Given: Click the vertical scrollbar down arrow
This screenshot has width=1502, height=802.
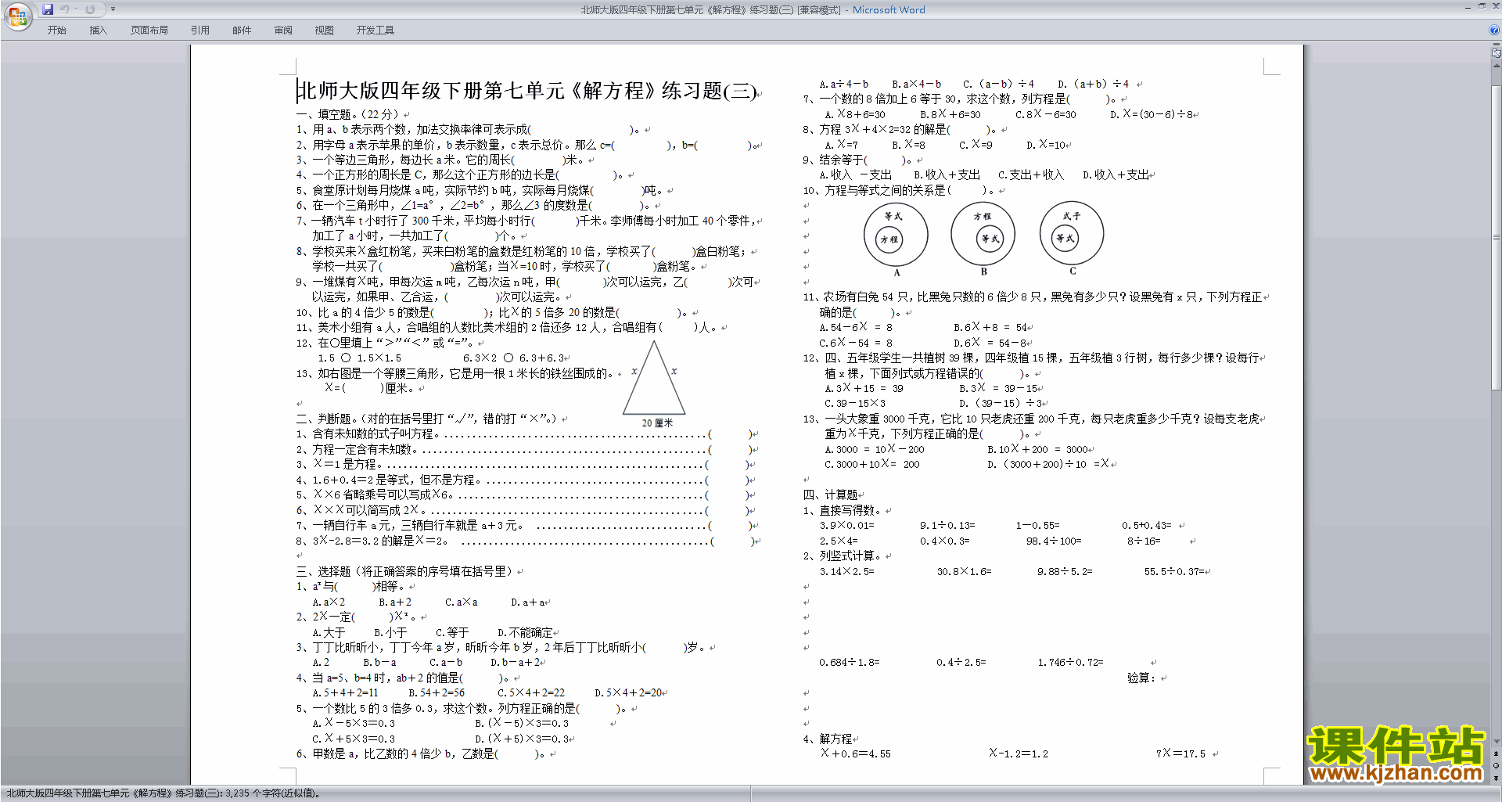Looking at the screenshot, I should pos(1497,742).
